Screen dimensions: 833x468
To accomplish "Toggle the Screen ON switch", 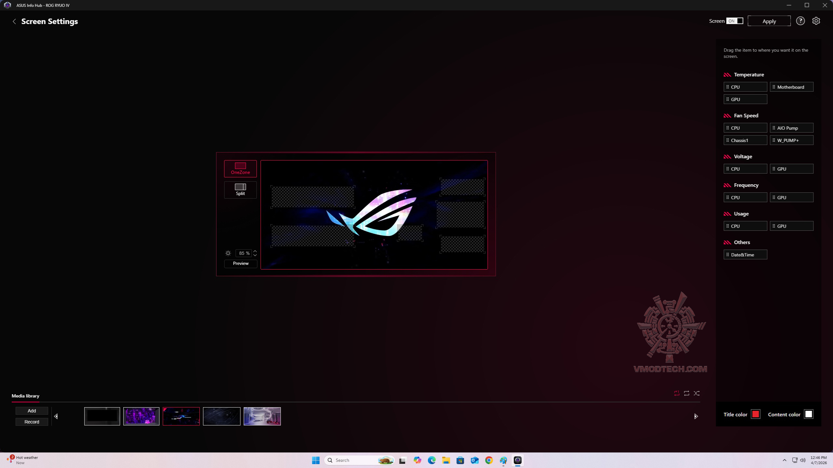I will click(735, 21).
